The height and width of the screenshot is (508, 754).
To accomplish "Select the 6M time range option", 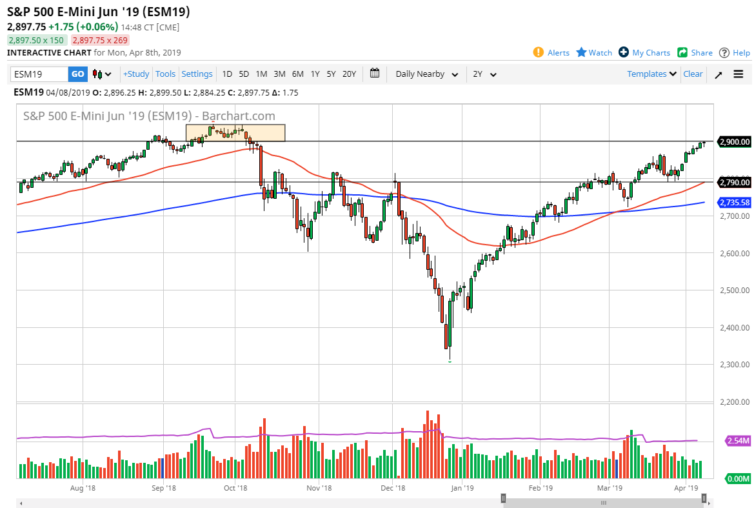I will tap(297, 74).
